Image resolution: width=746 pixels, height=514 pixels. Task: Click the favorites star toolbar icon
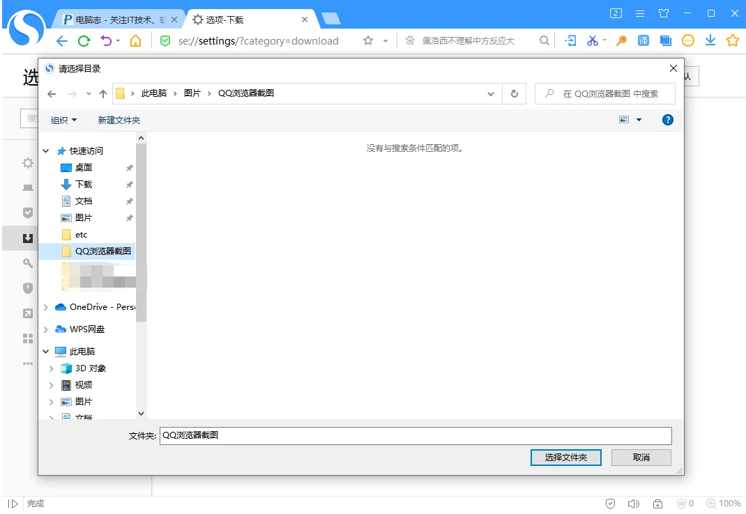click(x=733, y=40)
